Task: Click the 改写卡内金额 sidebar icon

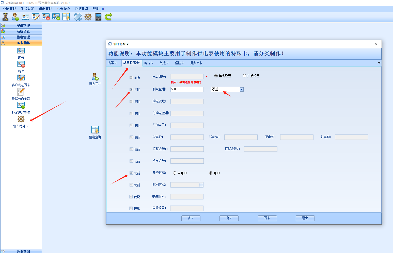Action: 21,92
